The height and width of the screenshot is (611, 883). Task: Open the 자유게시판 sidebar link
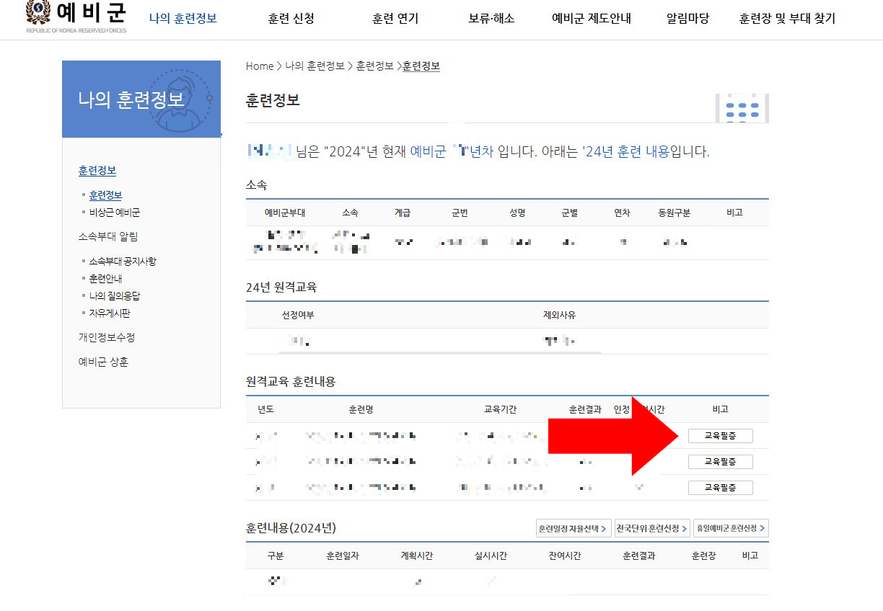[110, 313]
